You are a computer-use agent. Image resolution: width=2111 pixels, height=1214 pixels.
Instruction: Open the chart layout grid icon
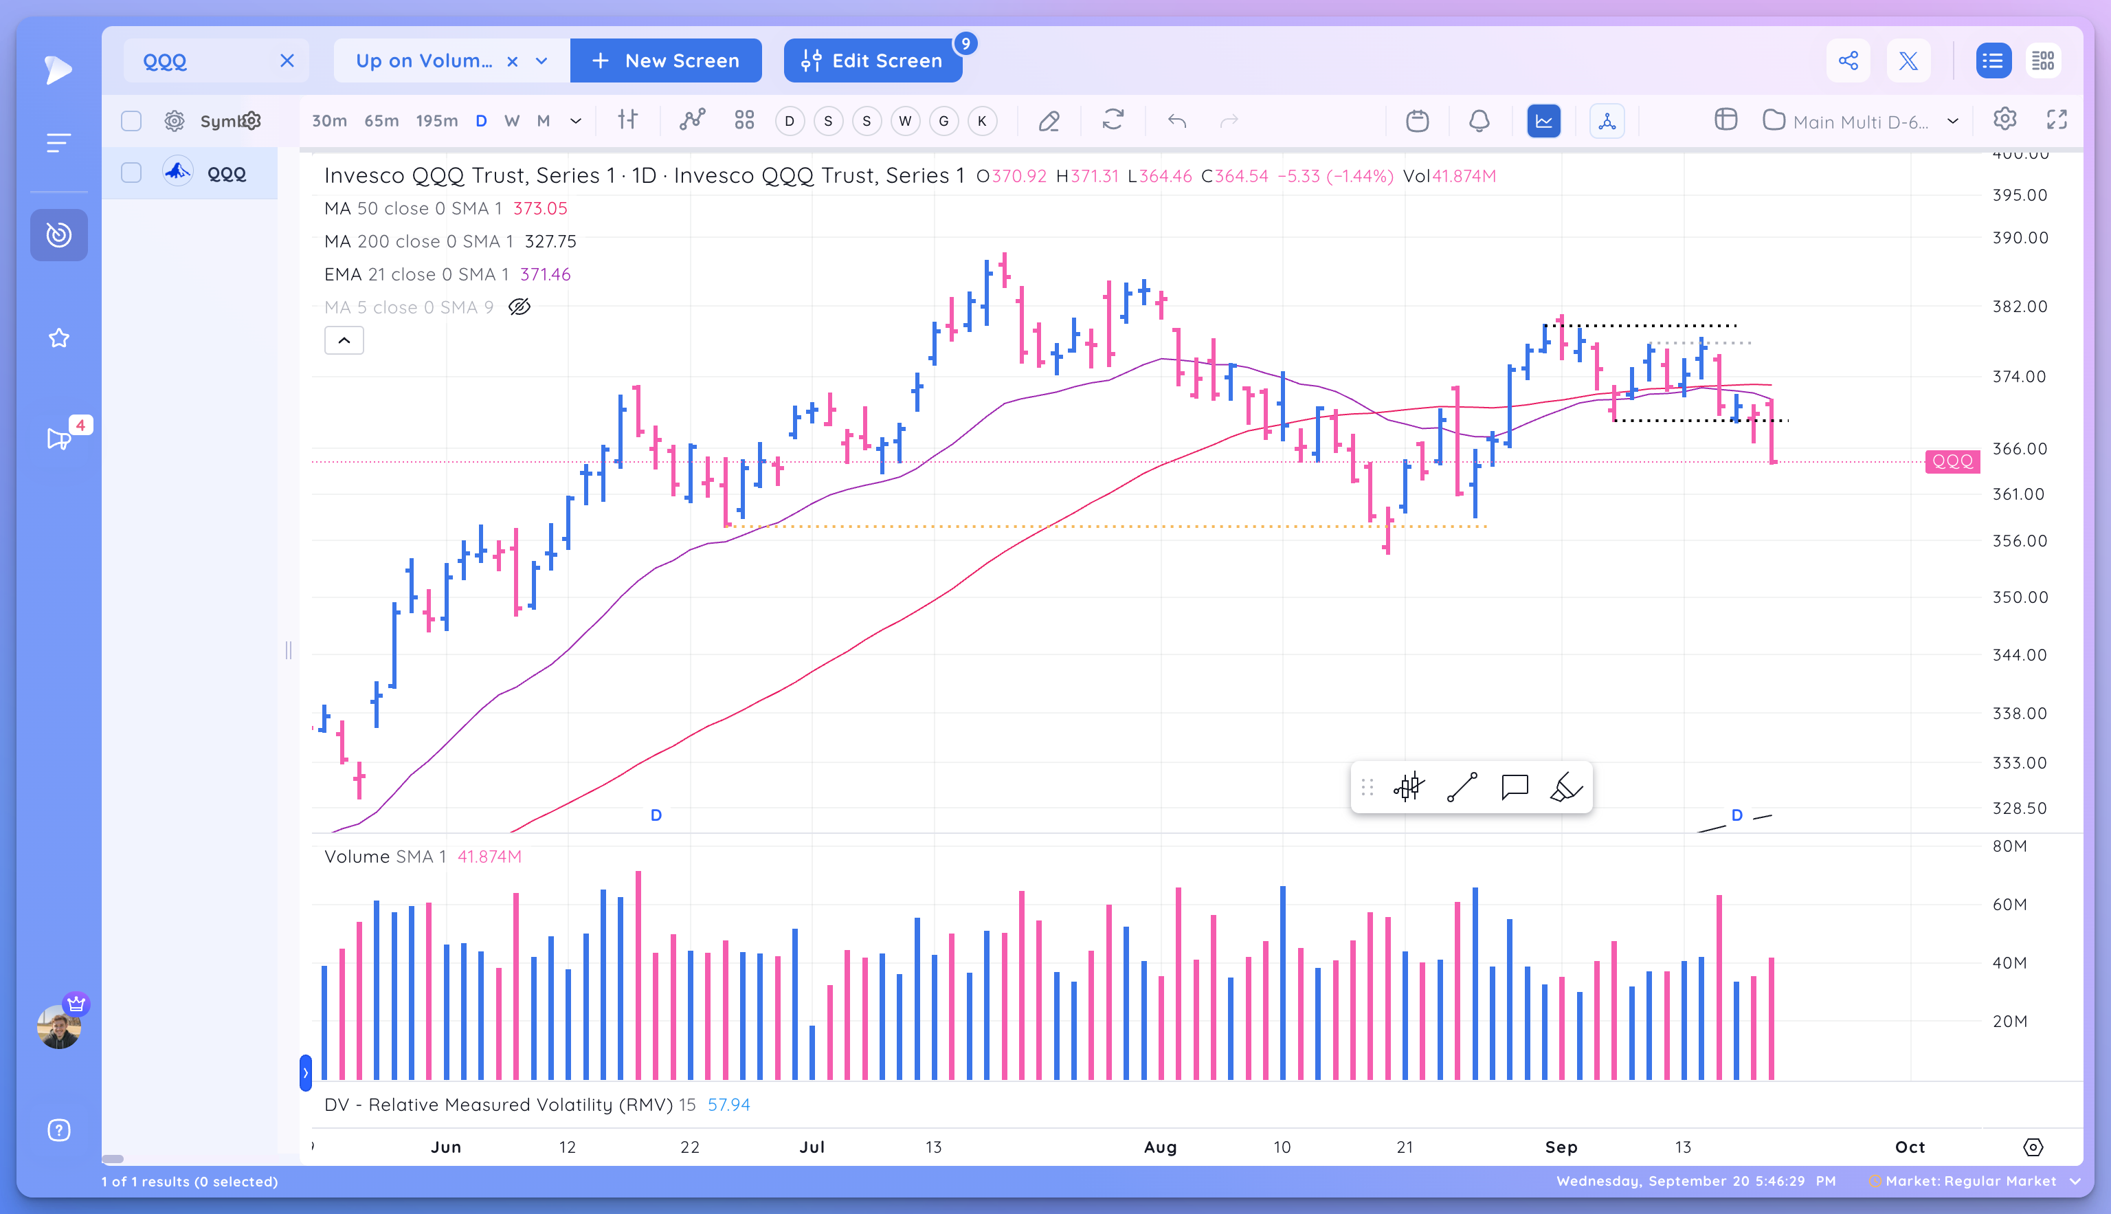pyautogui.click(x=1726, y=120)
